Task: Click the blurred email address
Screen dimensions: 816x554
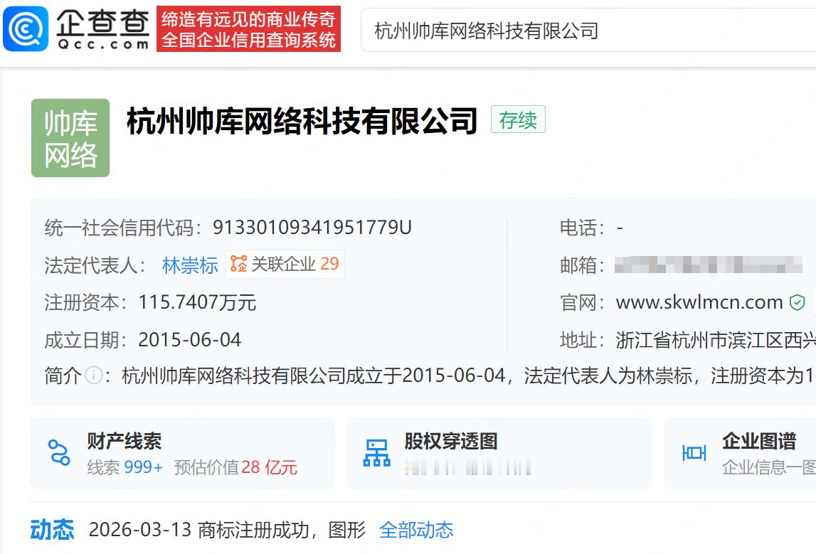Action: point(709,265)
